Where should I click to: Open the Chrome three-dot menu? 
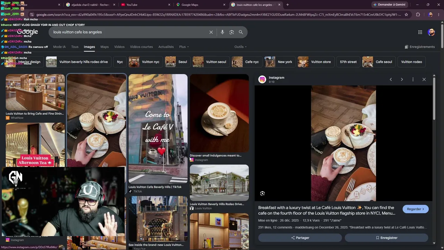[439, 15]
